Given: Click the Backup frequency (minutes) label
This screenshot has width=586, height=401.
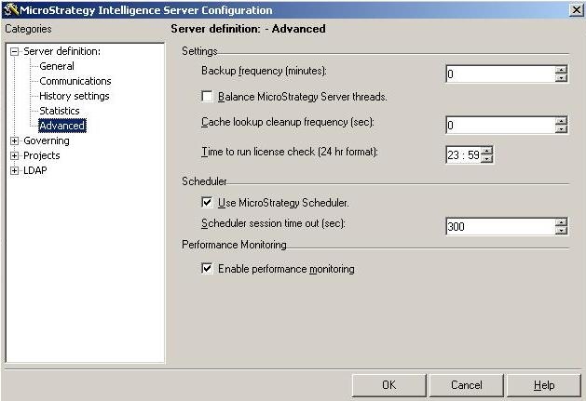Looking at the screenshot, I should pos(264,71).
